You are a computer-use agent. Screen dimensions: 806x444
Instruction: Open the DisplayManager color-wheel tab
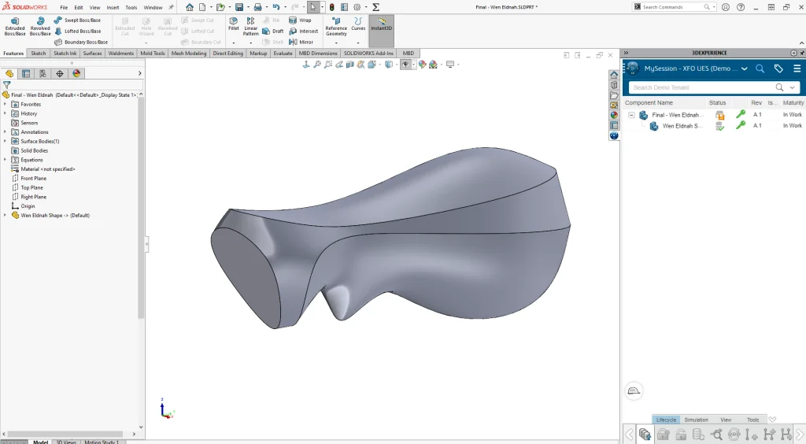point(76,73)
